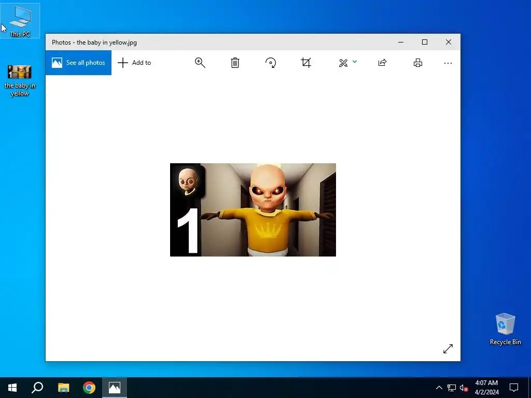Go to See all photos
The image size is (531, 398).
(79, 63)
